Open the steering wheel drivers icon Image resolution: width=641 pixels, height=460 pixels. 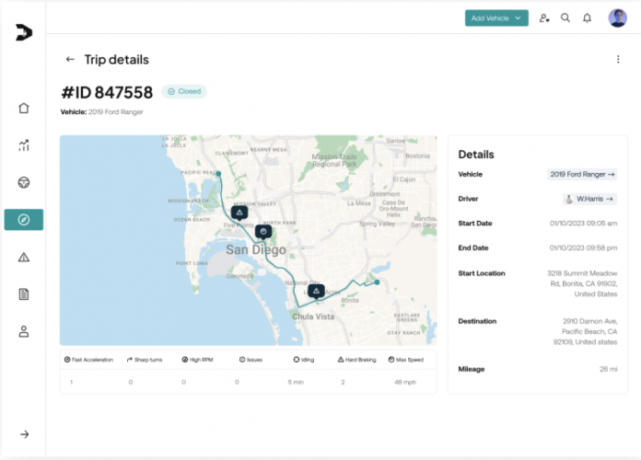(x=24, y=182)
